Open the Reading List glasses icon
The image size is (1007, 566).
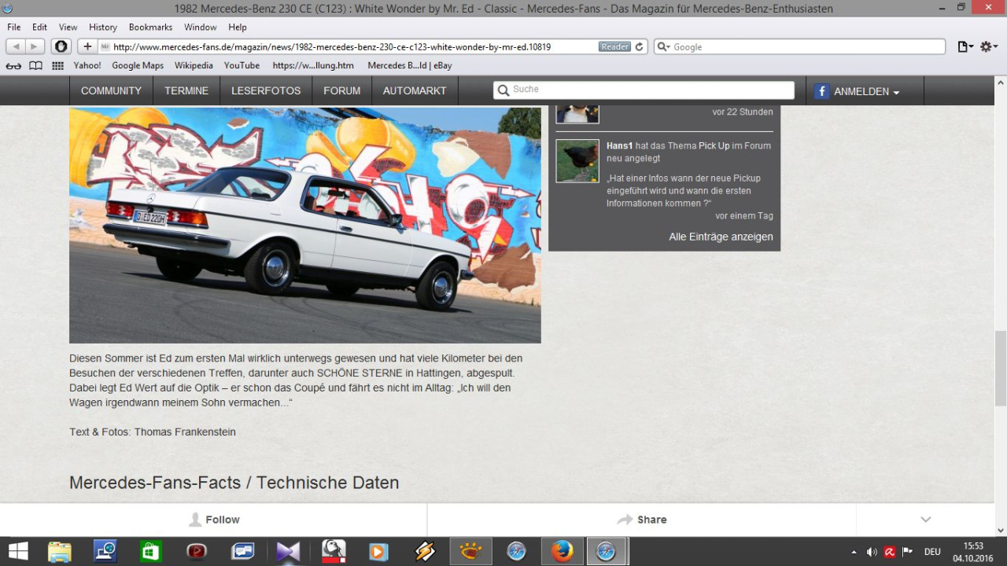[13, 66]
